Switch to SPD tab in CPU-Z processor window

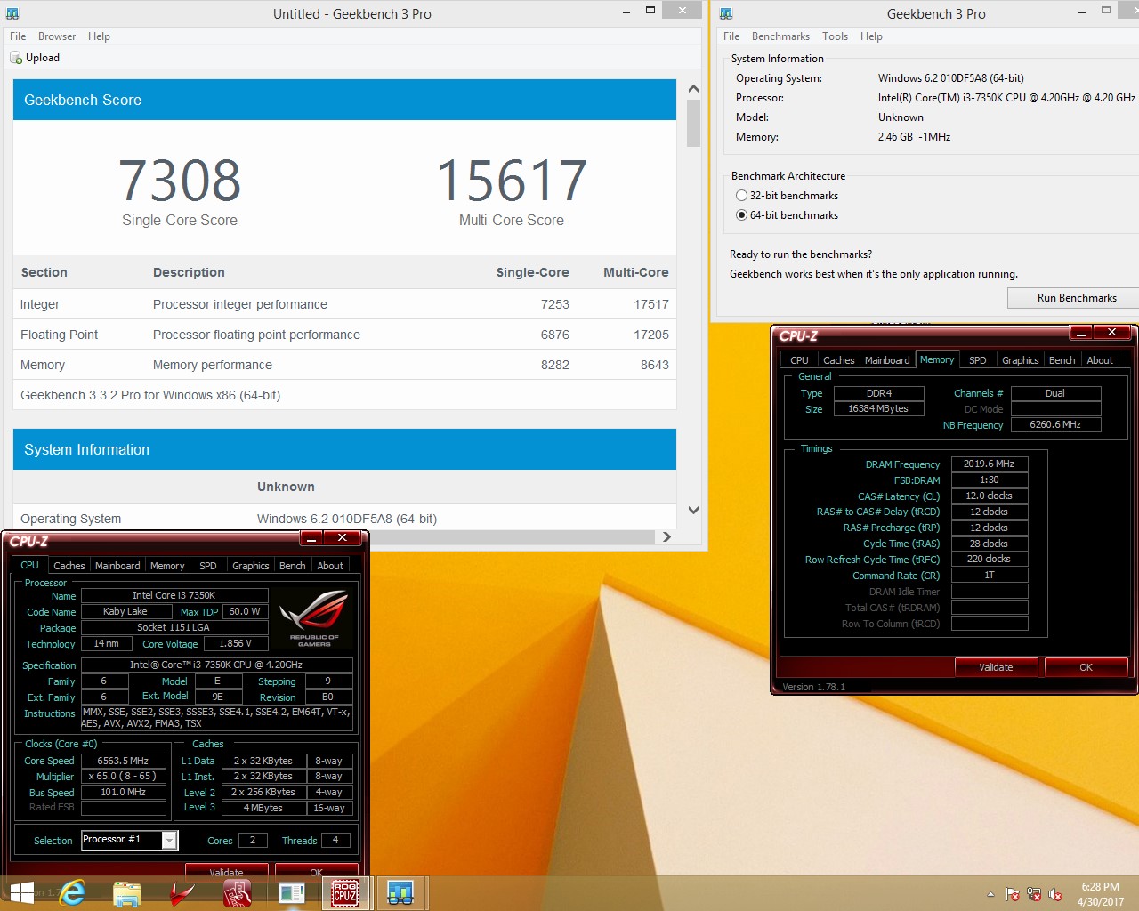(208, 566)
